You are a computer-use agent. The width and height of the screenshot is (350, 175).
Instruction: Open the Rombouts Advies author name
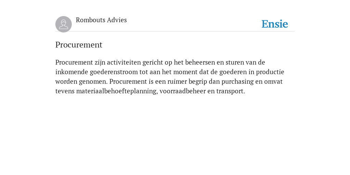pos(101,20)
